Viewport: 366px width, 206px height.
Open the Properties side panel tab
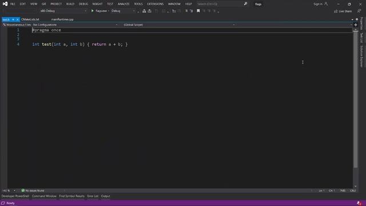(361, 23)
